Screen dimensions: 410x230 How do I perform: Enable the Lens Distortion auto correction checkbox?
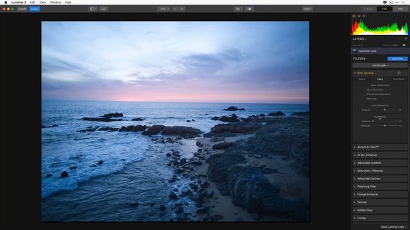365,89
